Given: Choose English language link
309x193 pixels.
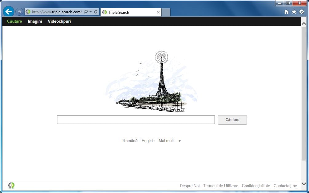Looking at the screenshot, I should coord(148,141).
